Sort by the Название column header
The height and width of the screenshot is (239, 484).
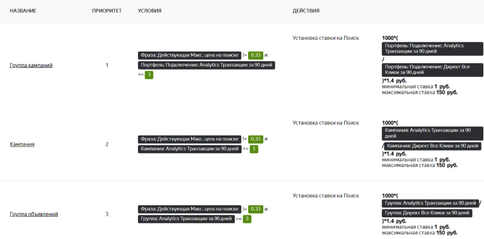(23, 11)
